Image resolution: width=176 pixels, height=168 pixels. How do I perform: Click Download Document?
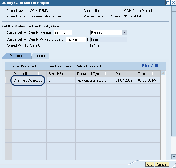point(56,66)
